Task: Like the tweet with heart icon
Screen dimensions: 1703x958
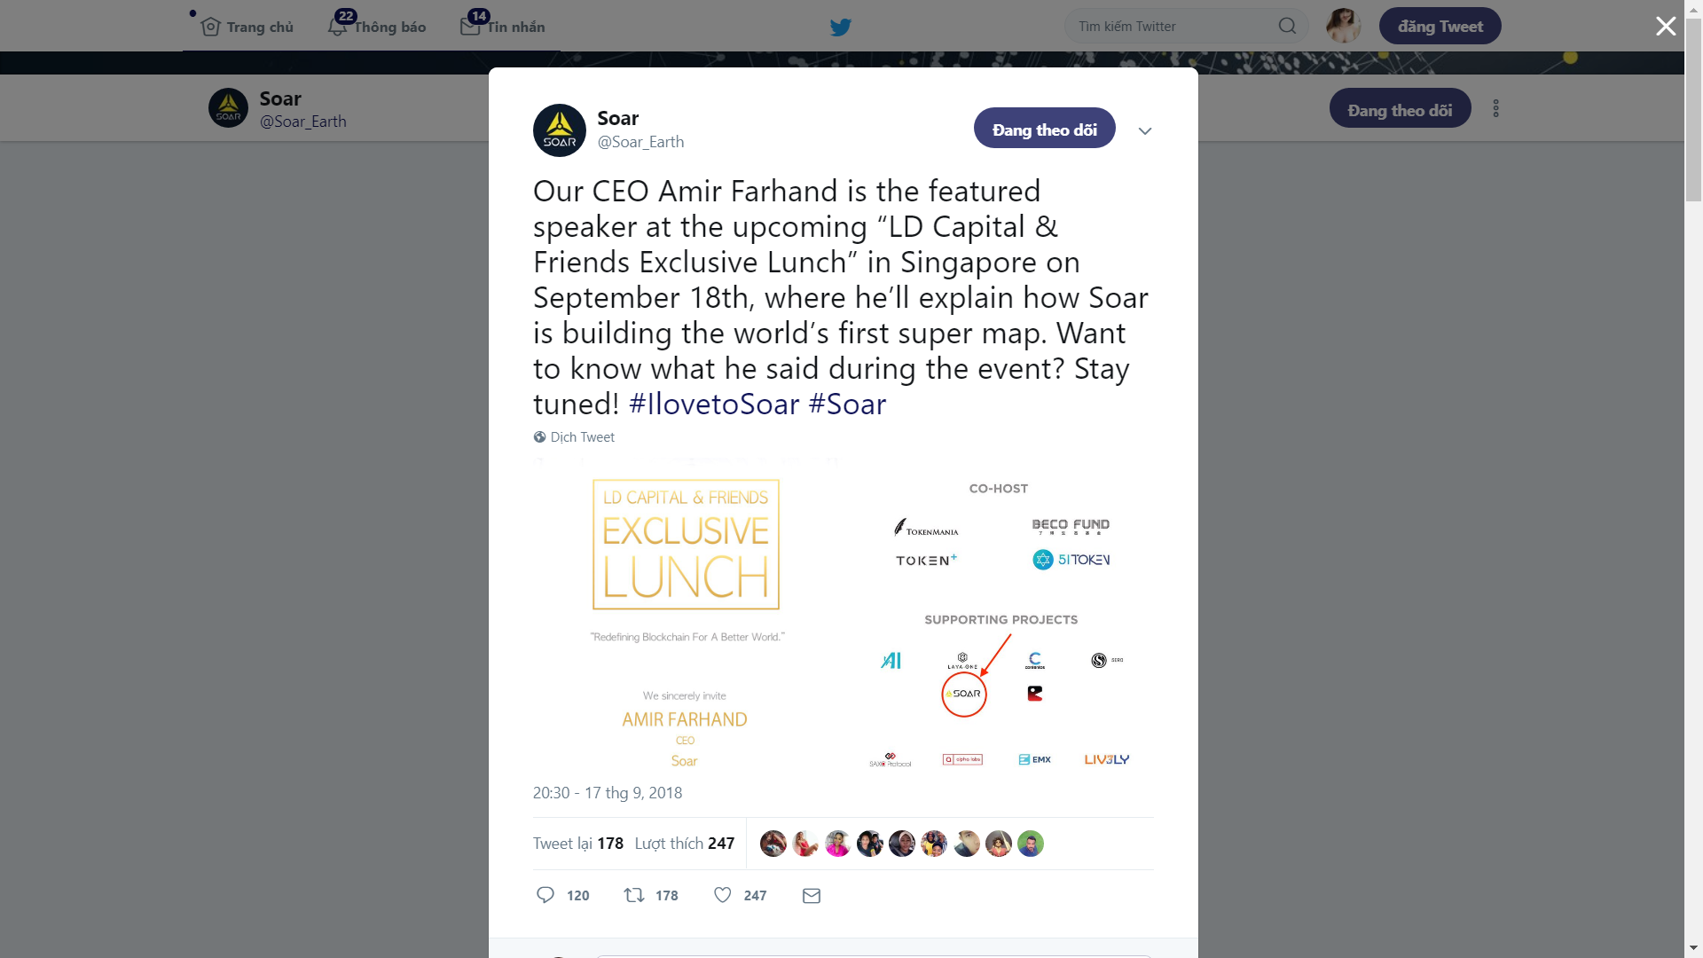Action: pos(723,895)
